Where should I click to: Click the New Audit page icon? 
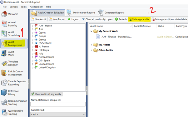point(32,19)
